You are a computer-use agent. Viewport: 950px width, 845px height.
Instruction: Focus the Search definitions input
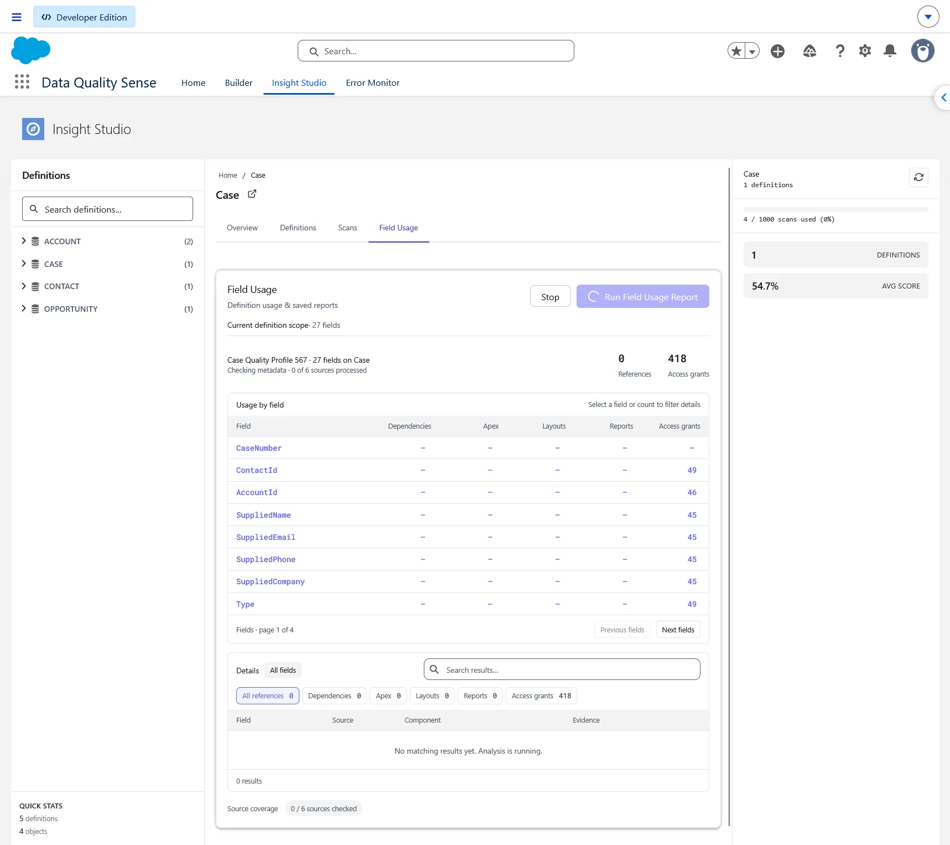[x=107, y=209]
